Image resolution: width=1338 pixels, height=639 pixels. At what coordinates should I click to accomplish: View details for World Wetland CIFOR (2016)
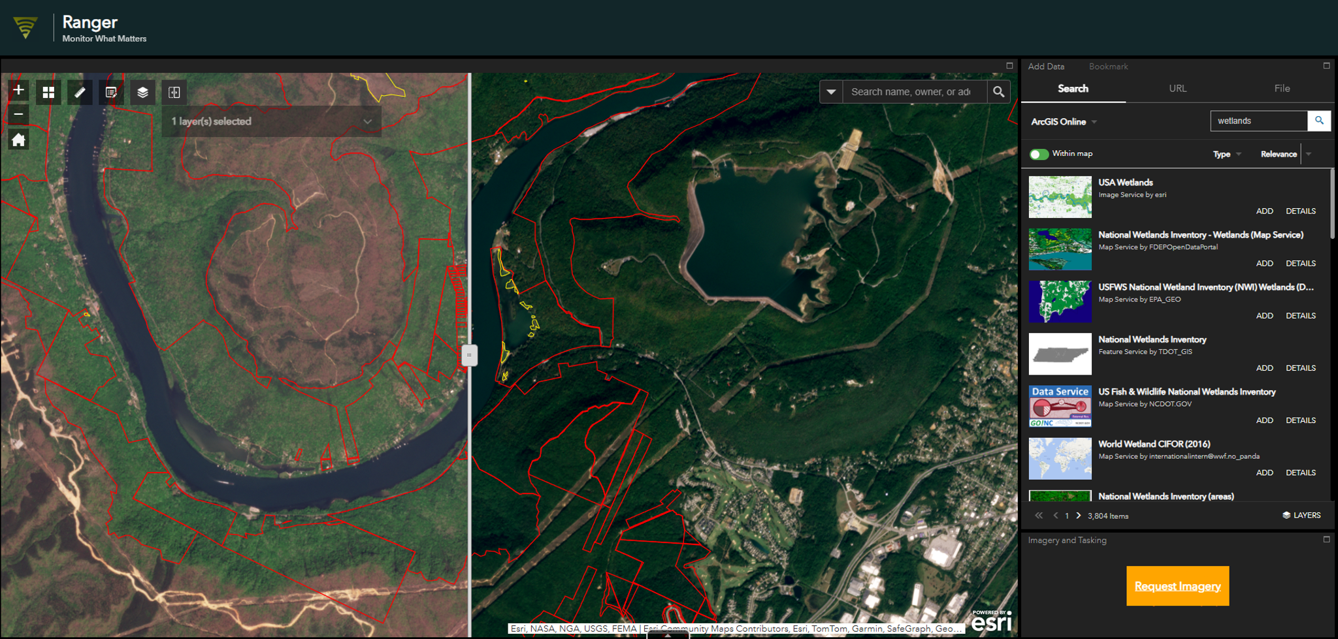pos(1301,473)
